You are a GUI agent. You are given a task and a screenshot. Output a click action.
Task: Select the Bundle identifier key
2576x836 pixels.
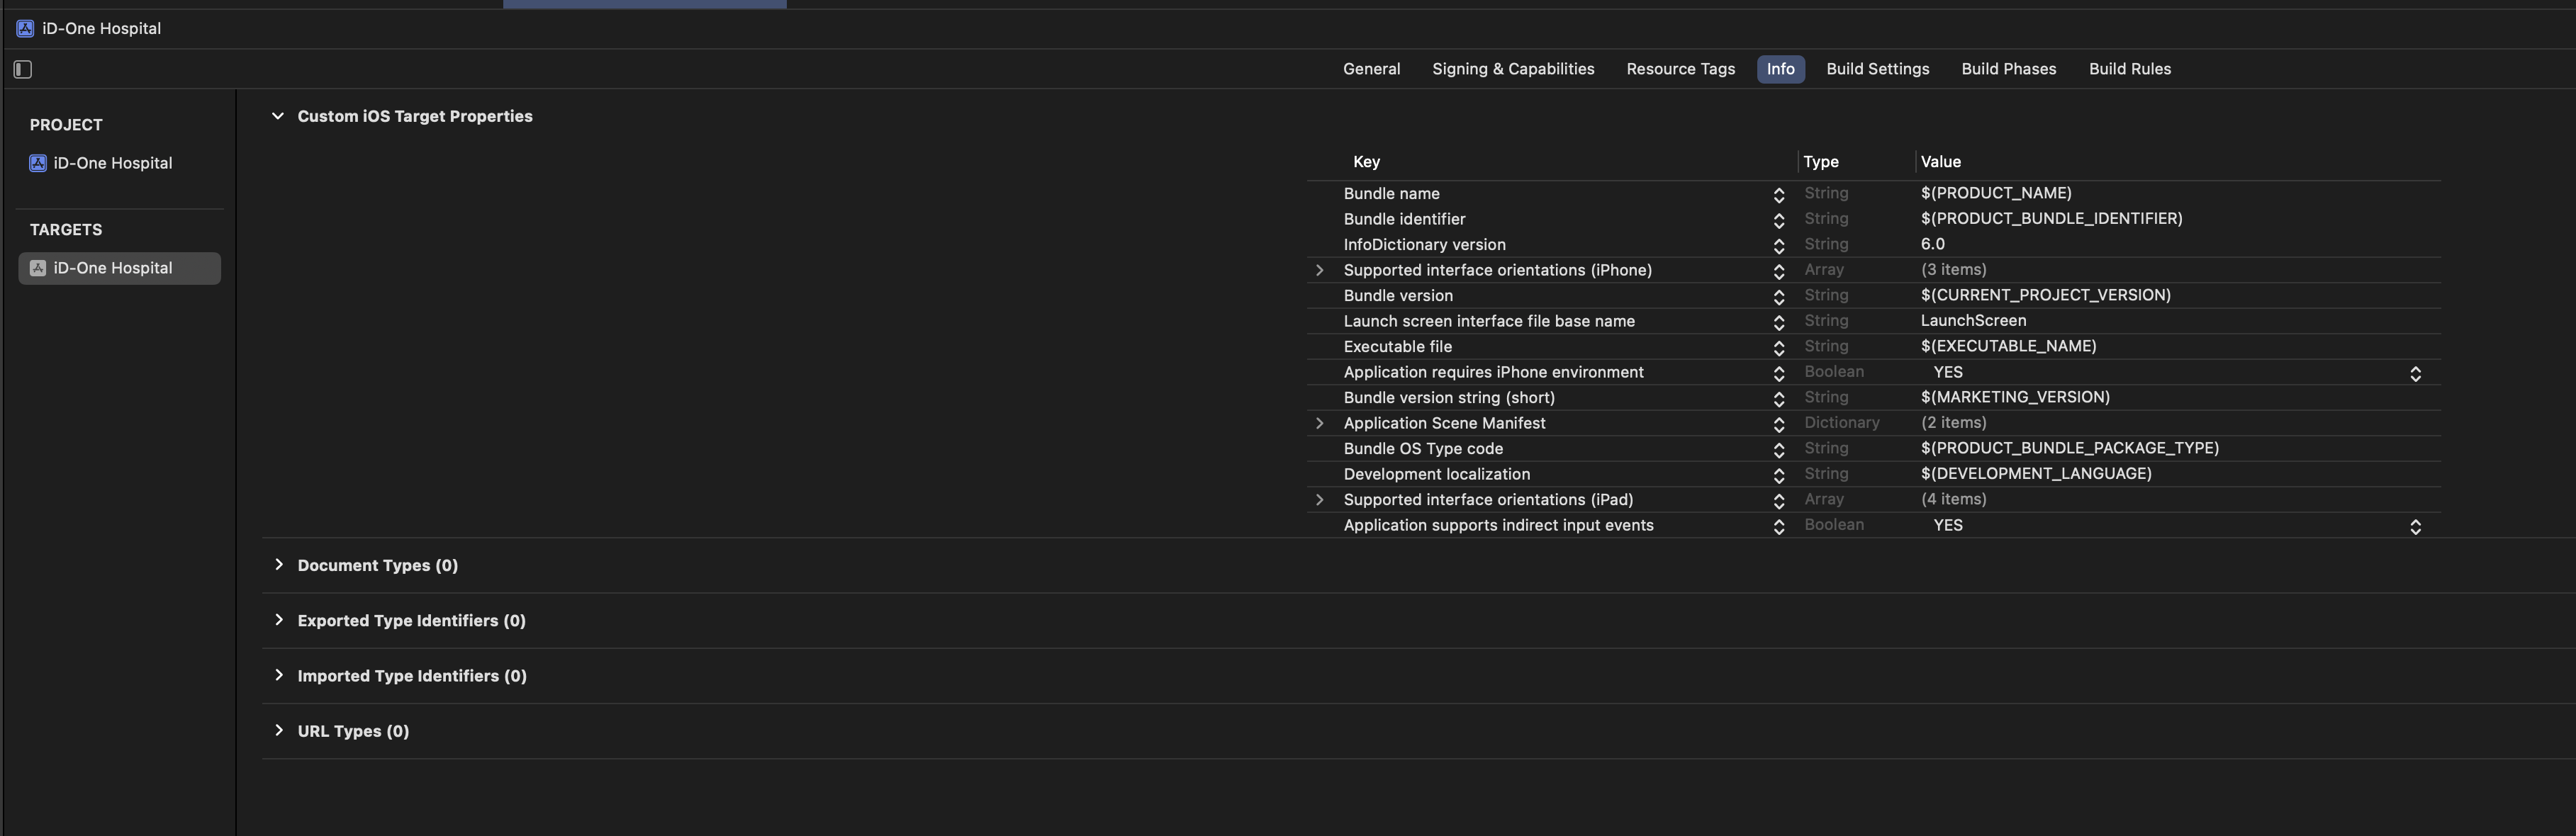pyautogui.click(x=1404, y=219)
